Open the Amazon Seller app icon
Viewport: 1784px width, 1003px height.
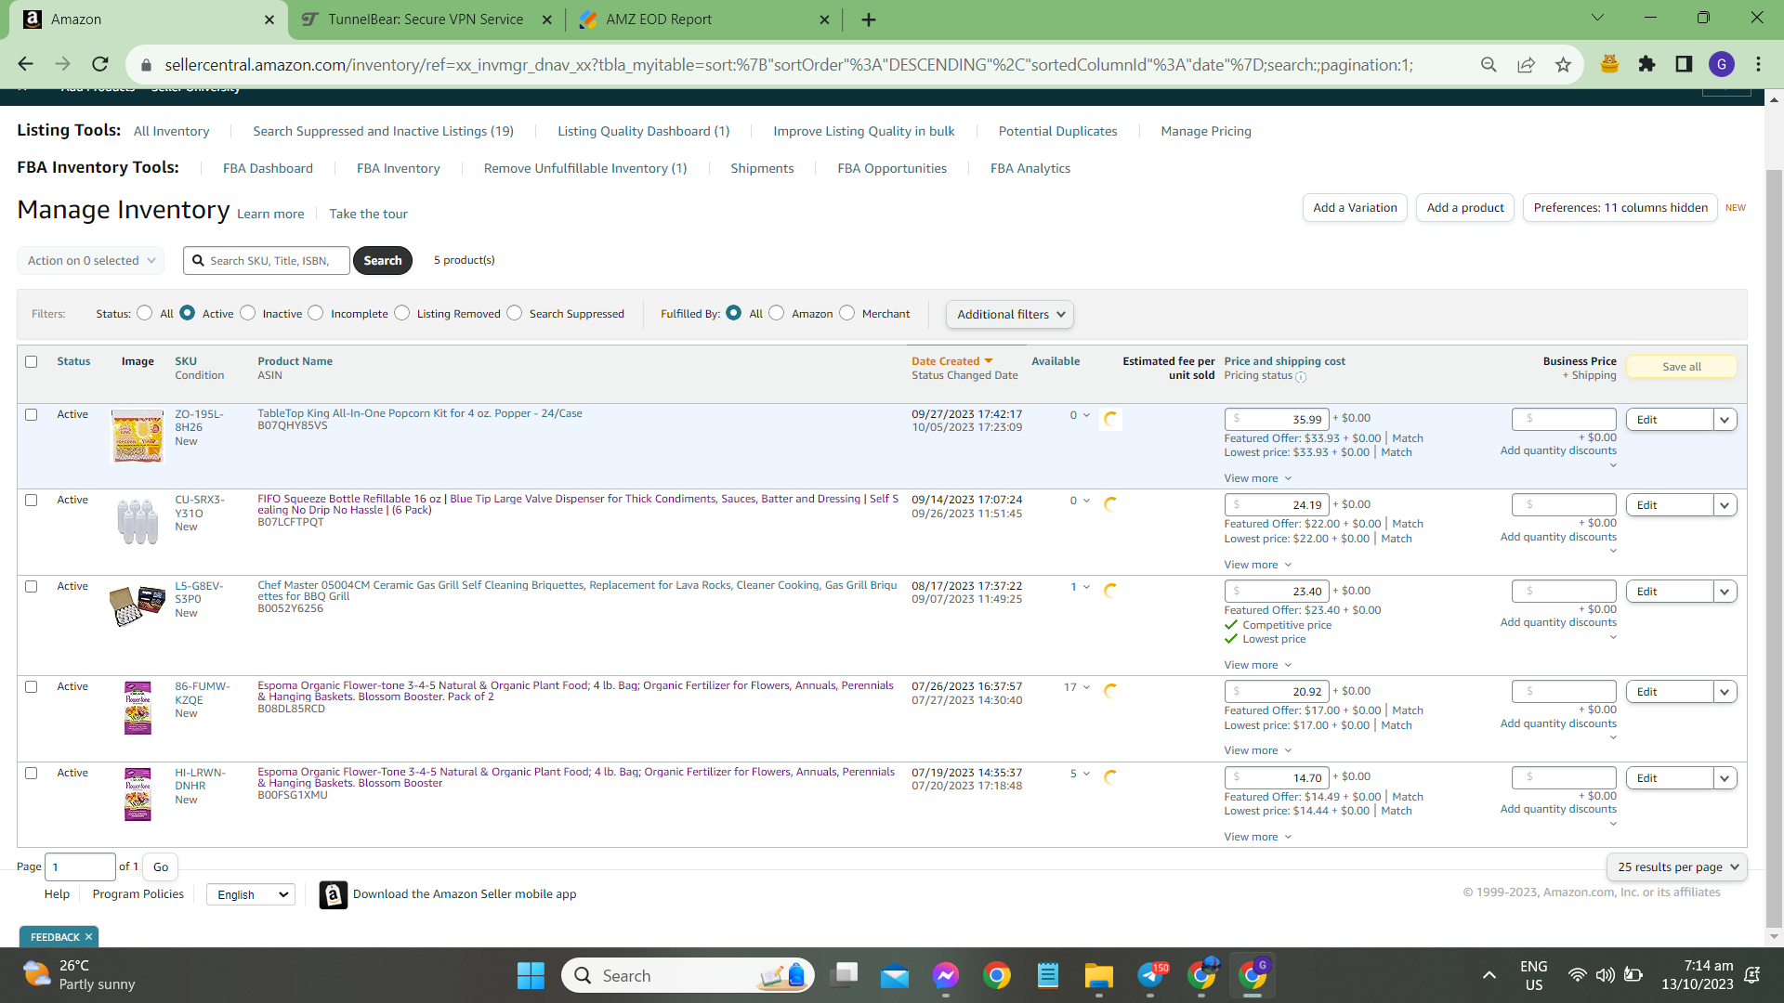click(334, 894)
